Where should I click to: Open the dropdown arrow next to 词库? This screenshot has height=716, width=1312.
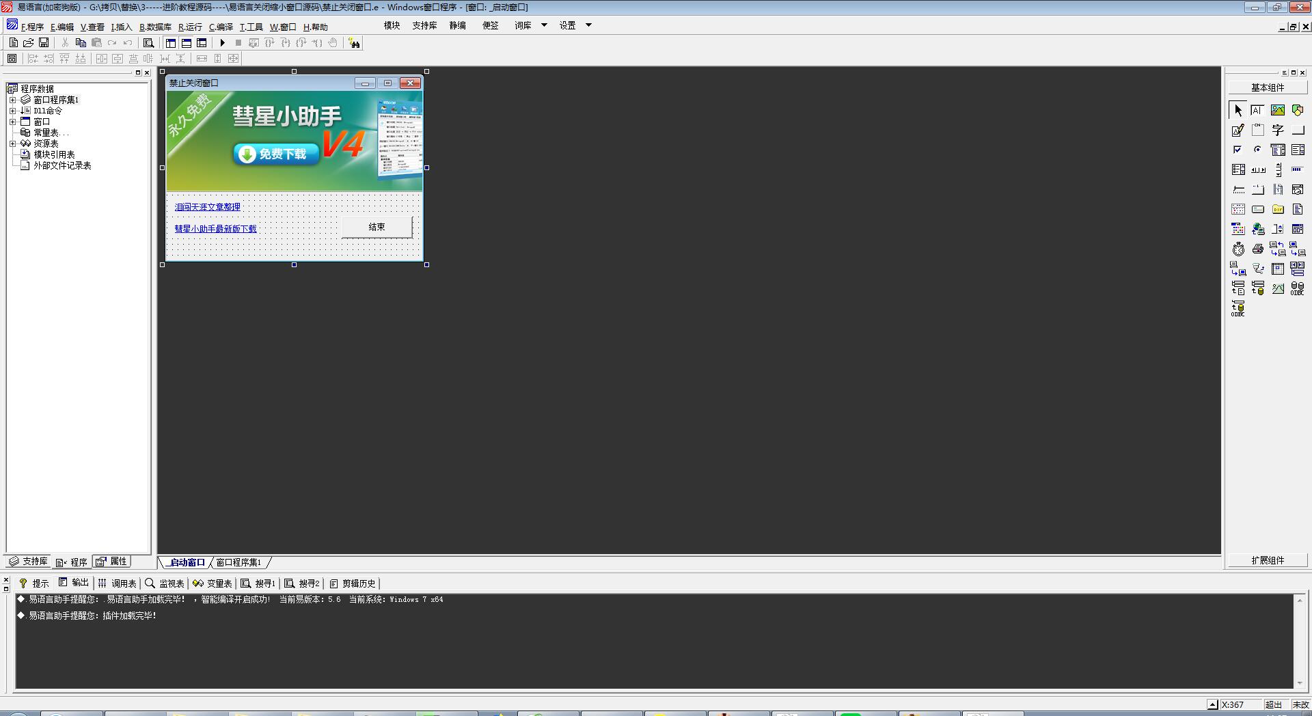click(544, 25)
